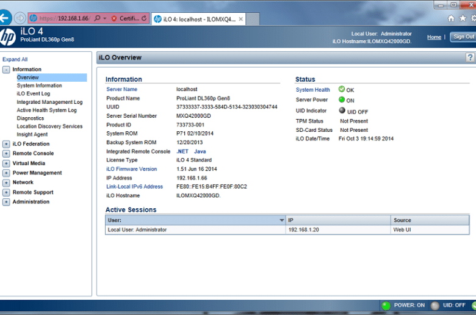476x315 pixels.
Task: Click the search magnifier in address bar
Action: (x=97, y=18)
